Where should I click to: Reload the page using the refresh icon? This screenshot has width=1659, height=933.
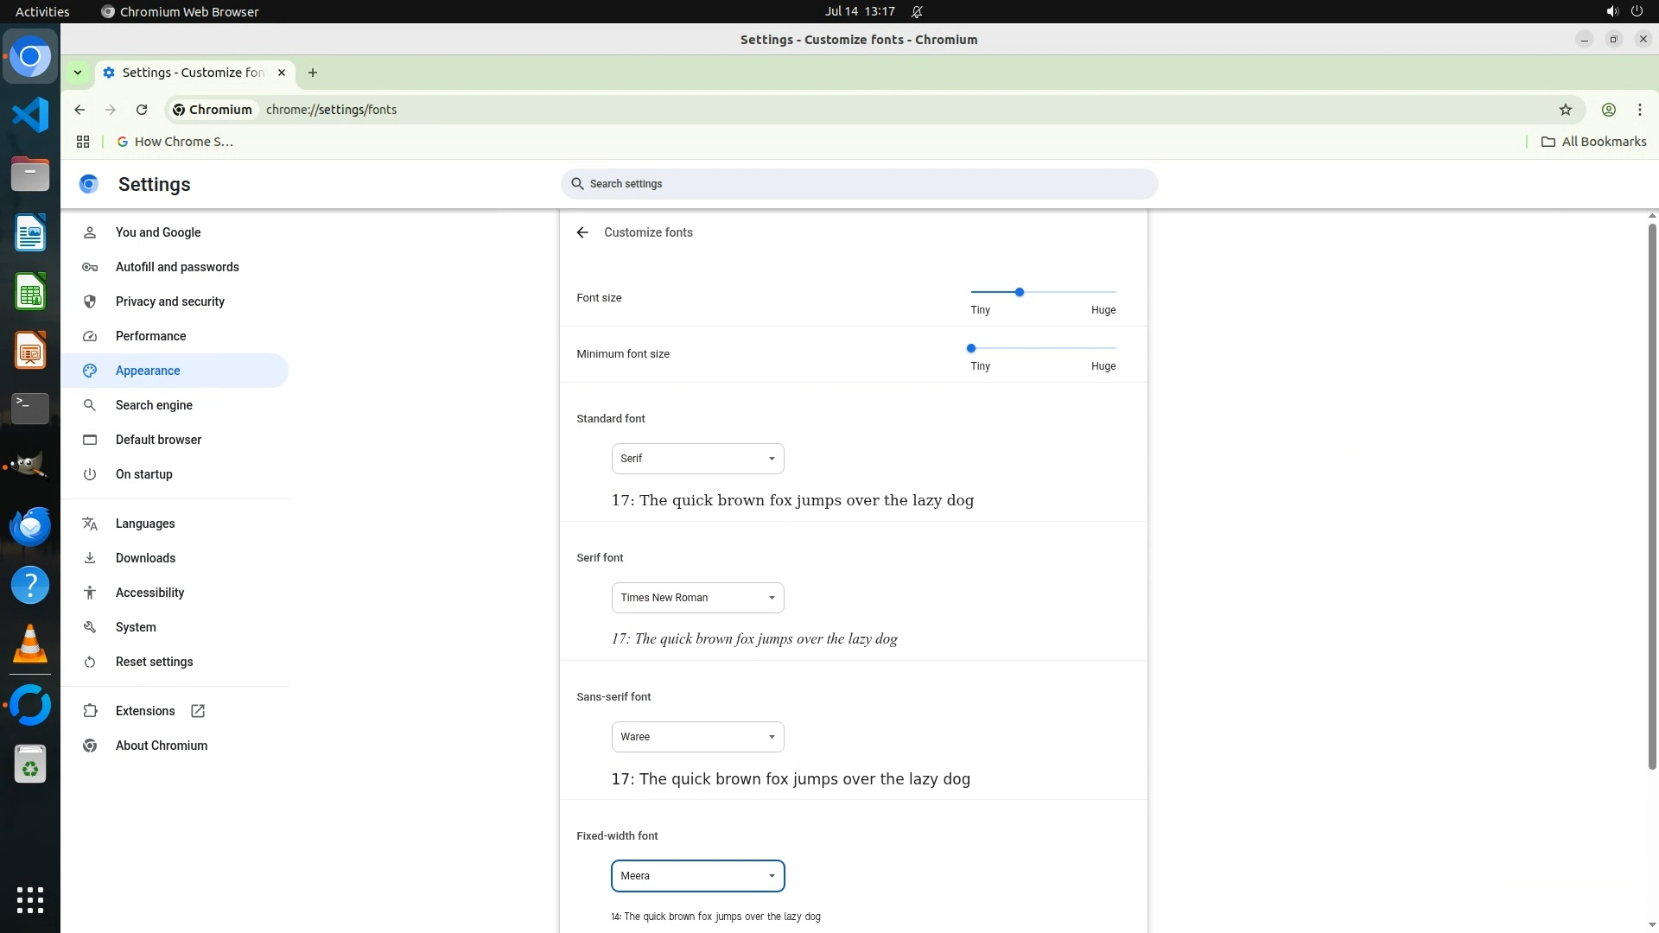(142, 110)
